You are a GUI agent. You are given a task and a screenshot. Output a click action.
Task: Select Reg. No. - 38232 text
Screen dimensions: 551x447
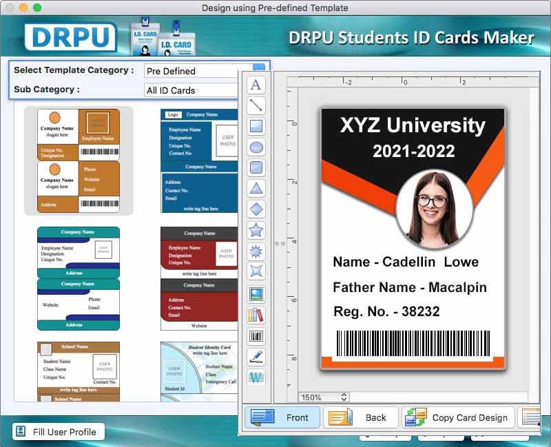pos(386,311)
